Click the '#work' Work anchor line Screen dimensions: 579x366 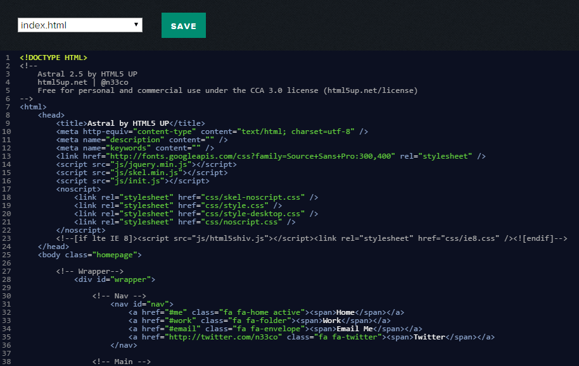[x=260, y=320]
